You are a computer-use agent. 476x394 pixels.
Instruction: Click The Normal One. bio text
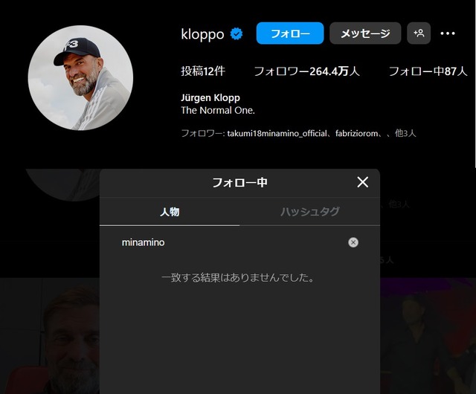pyautogui.click(x=218, y=110)
